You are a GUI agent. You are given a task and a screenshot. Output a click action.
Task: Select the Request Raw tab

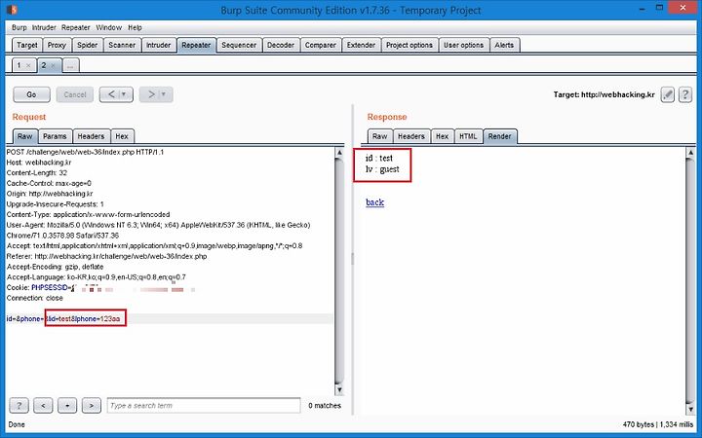[25, 136]
